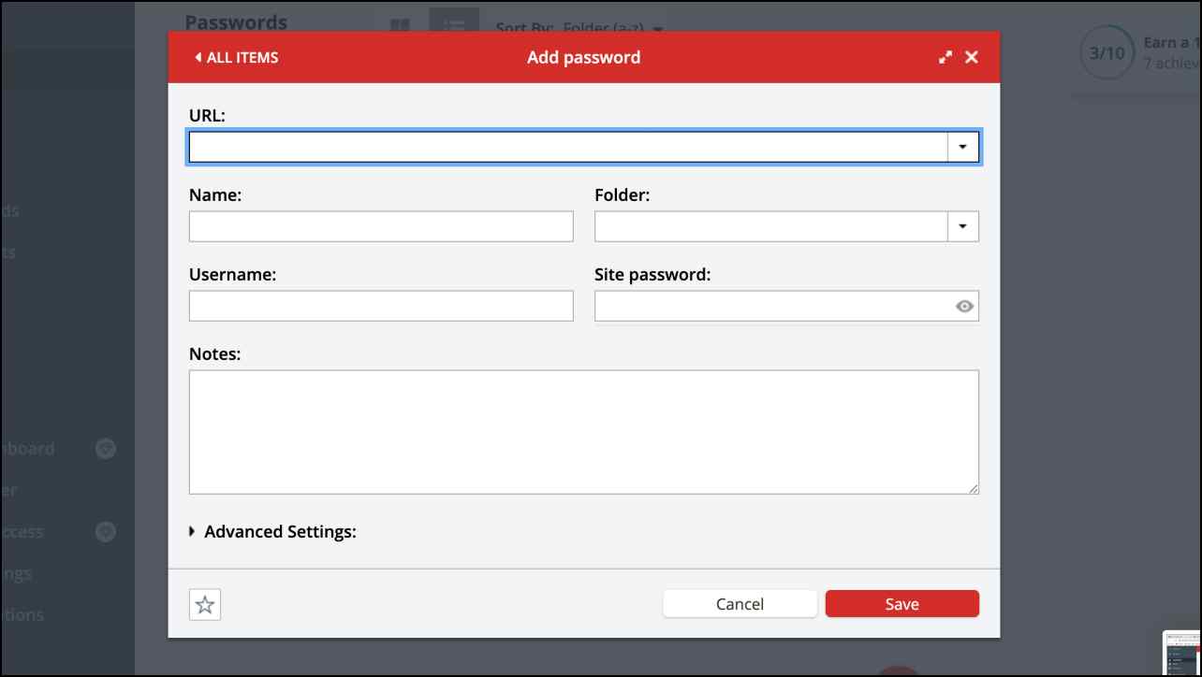Mark password as favorite with star icon

point(205,605)
